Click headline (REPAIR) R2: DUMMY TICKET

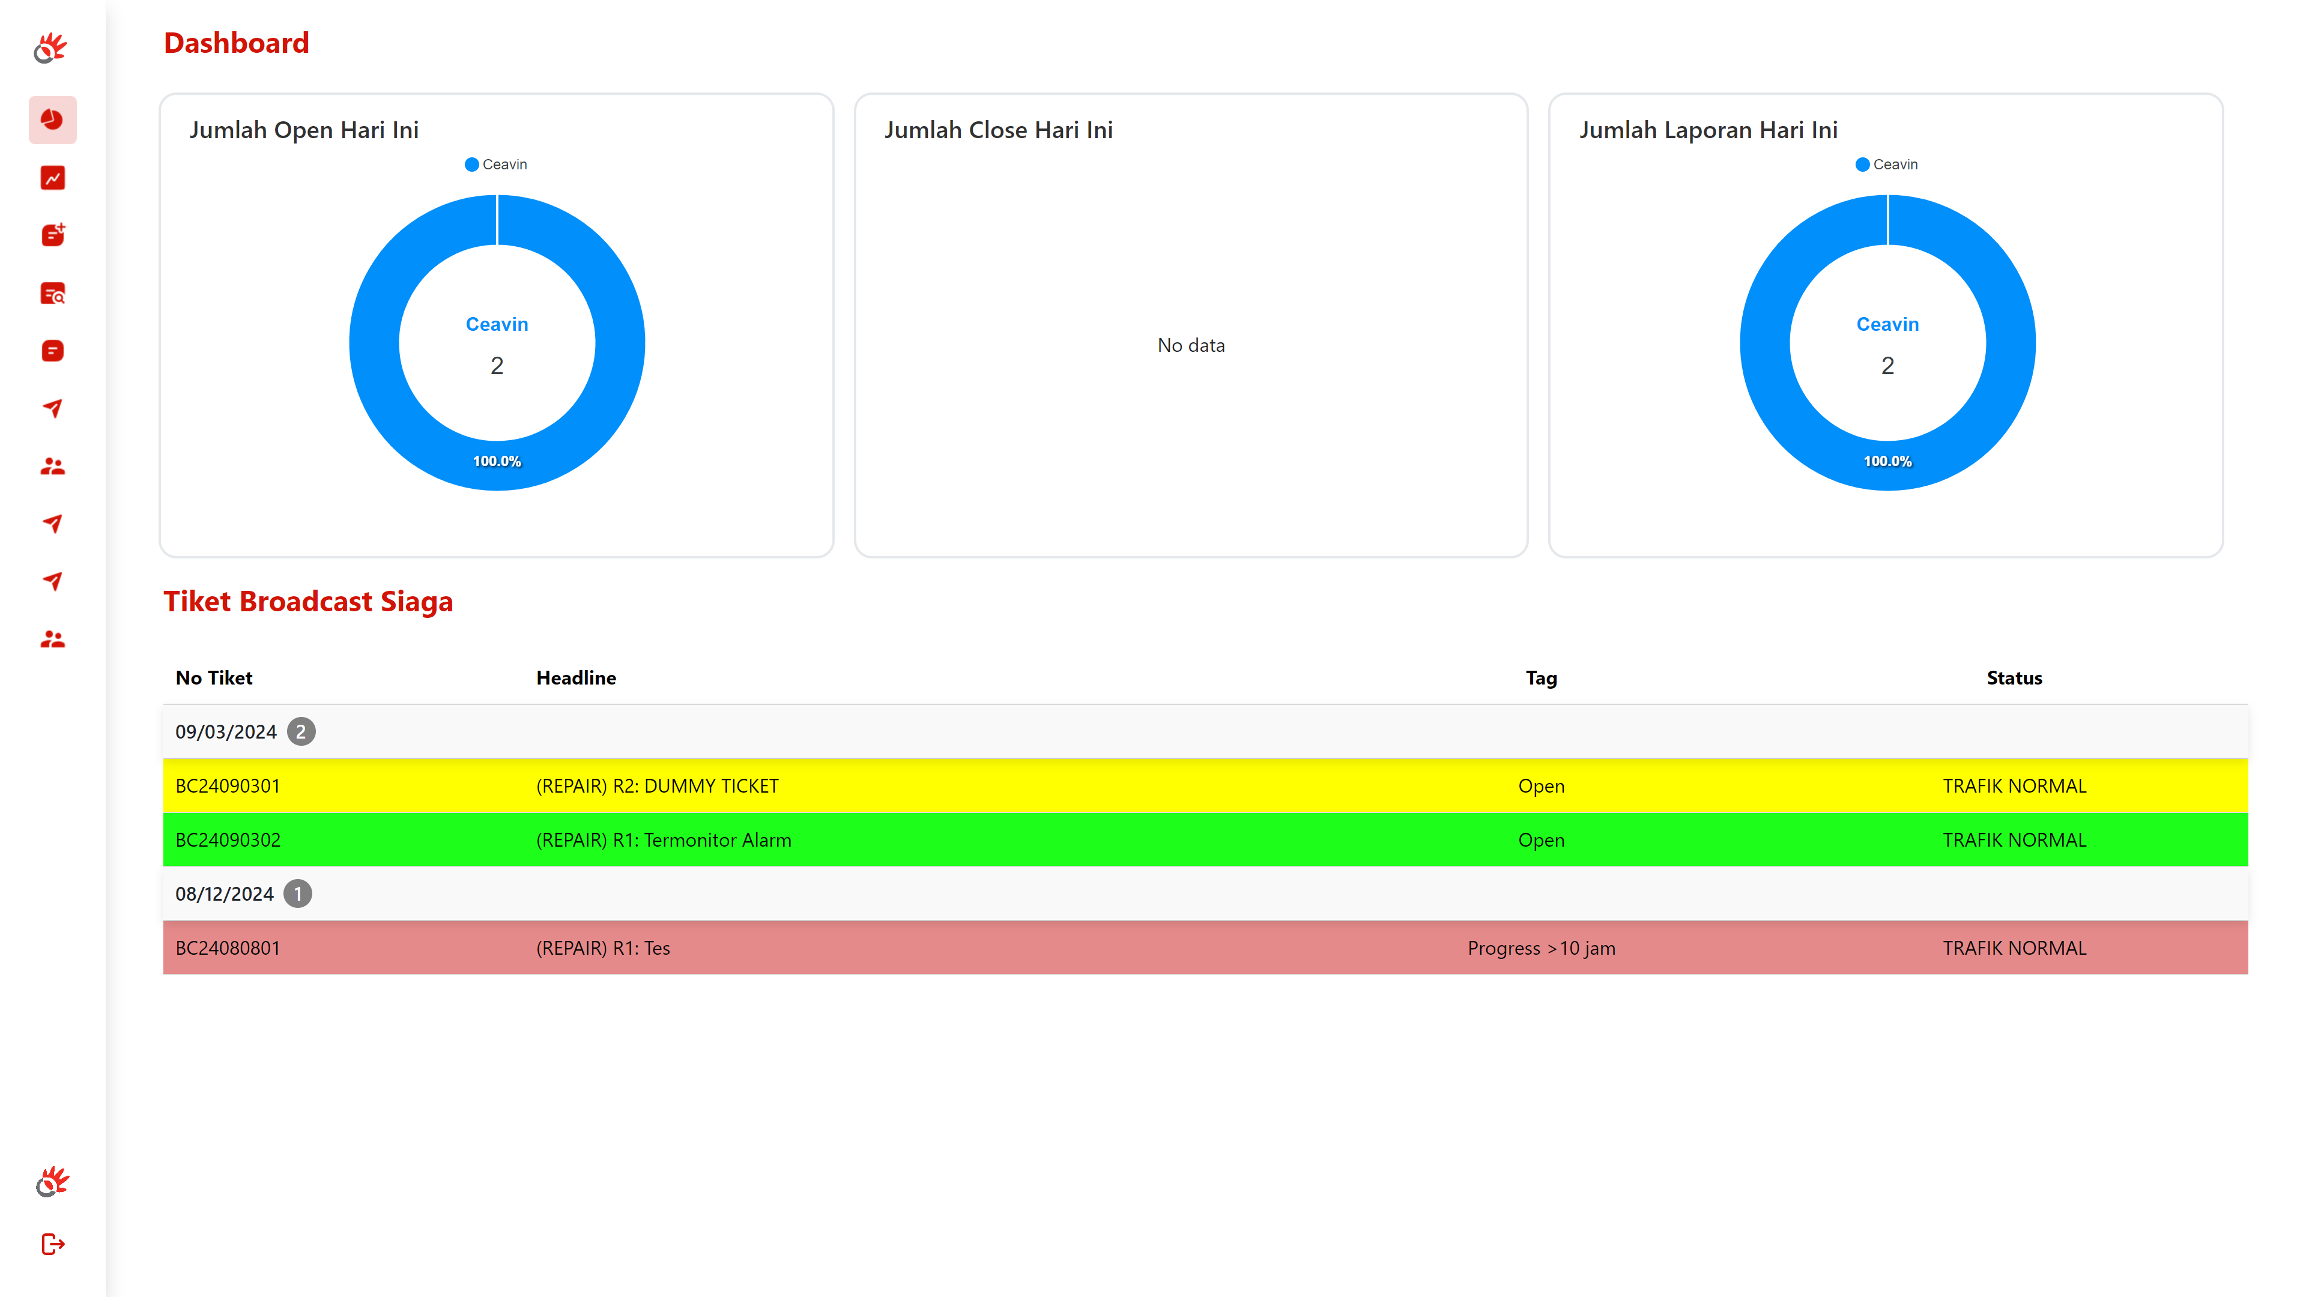coord(657,786)
